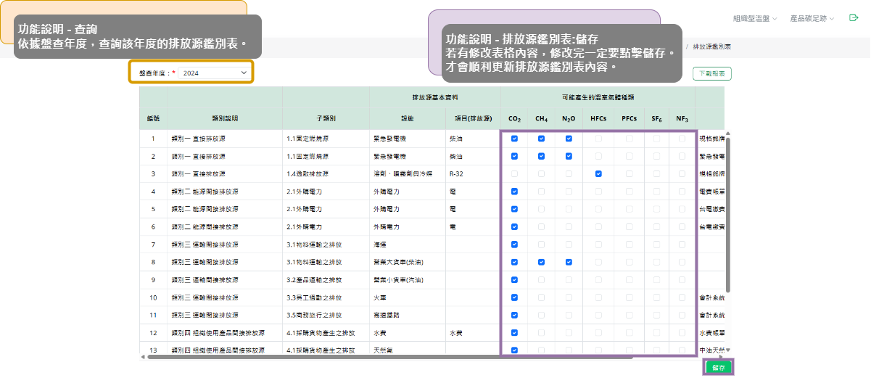Click the horizontal scrollbar left arrow
Image resolution: width=871 pixels, height=378 pixels.
tap(142, 357)
